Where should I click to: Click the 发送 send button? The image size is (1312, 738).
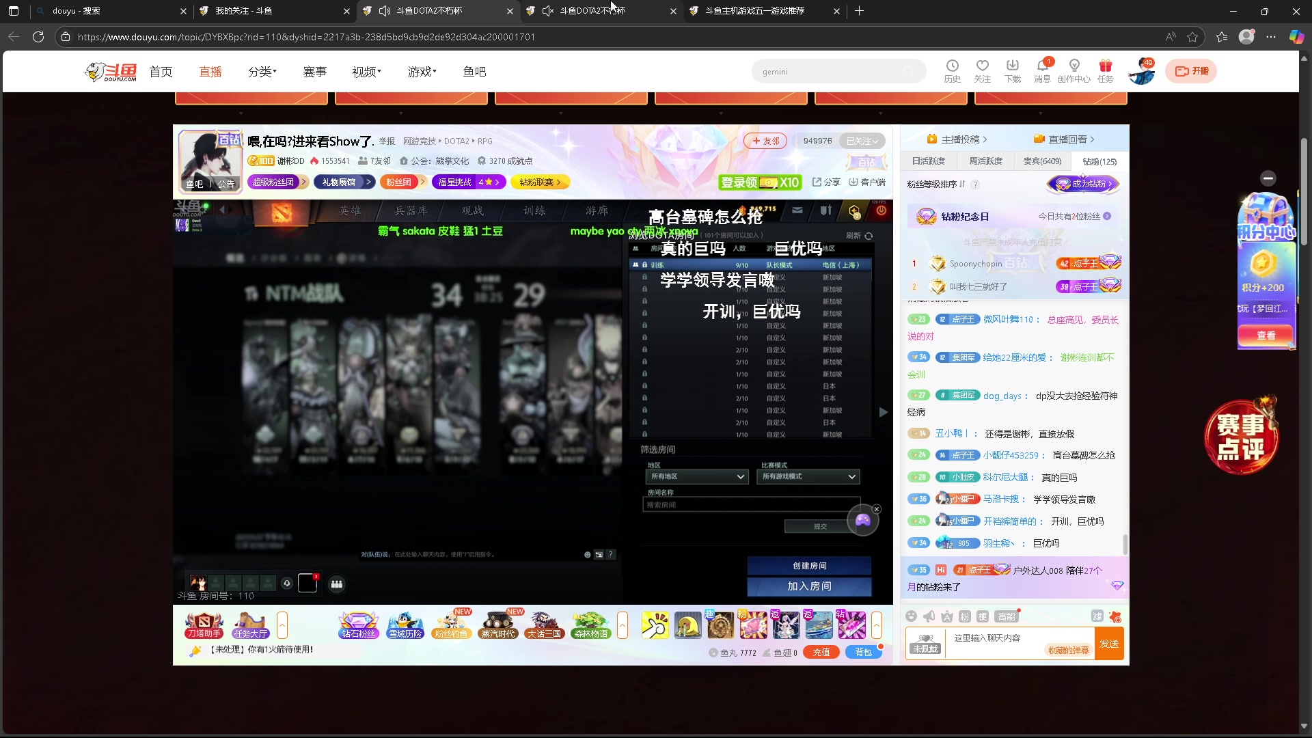point(1109,644)
